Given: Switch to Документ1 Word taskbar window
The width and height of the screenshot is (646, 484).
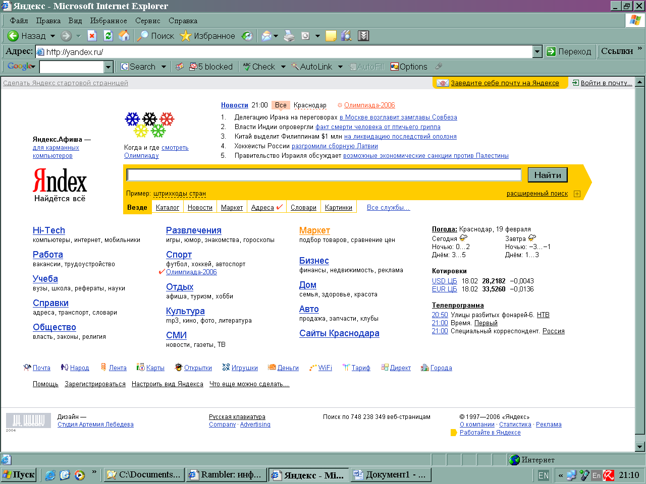Looking at the screenshot, I should click(x=391, y=475).
